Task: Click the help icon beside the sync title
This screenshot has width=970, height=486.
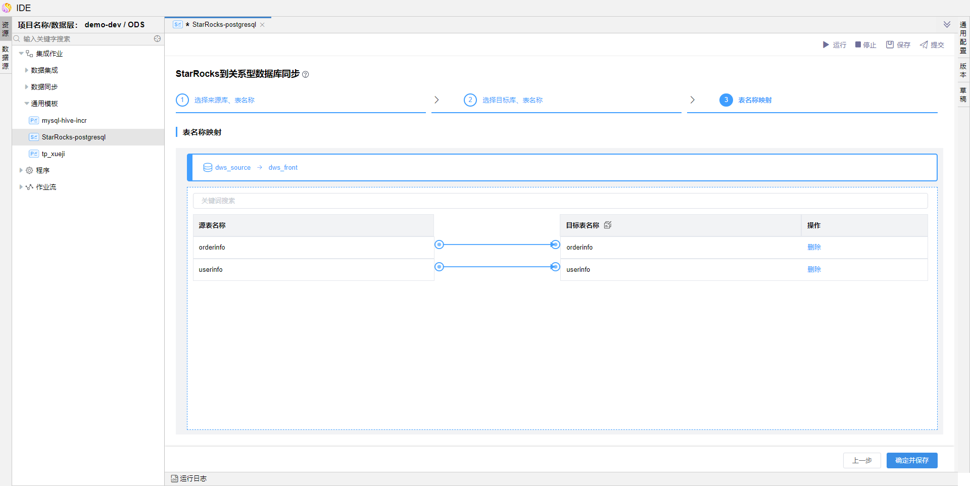Action: (x=305, y=75)
